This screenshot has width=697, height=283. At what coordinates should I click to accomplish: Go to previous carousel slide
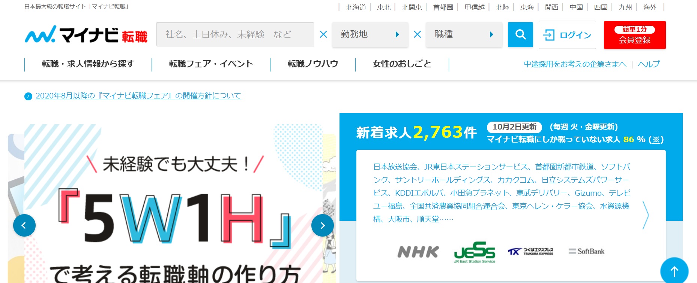click(x=24, y=225)
